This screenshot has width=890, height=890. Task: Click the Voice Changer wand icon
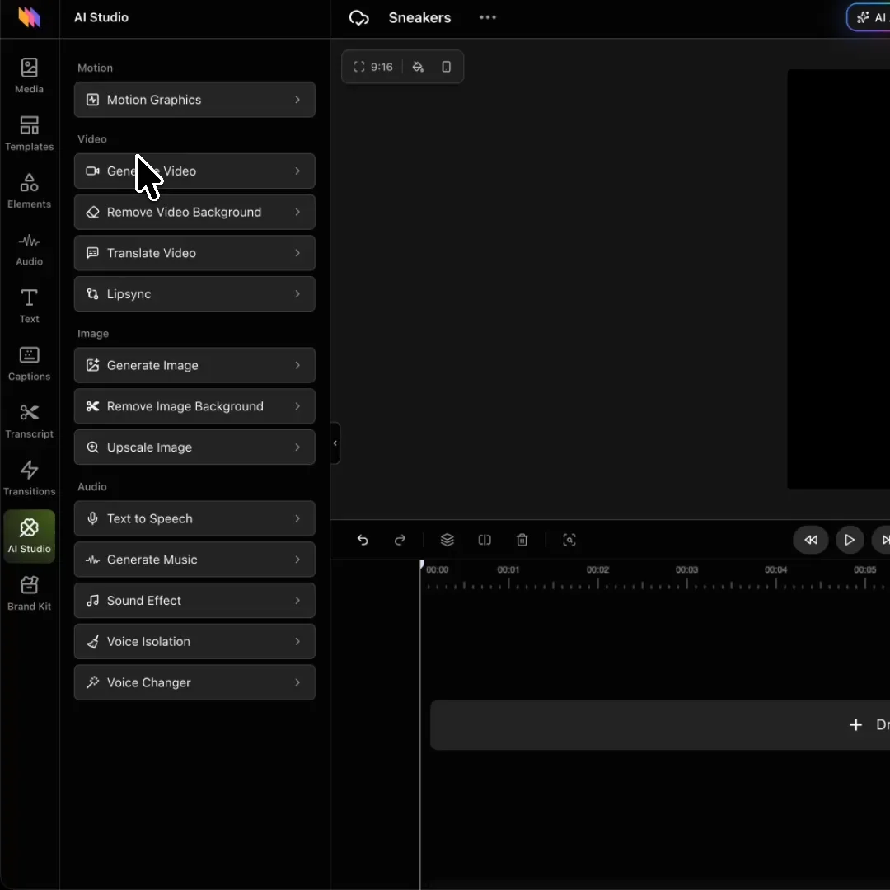[x=92, y=682]
